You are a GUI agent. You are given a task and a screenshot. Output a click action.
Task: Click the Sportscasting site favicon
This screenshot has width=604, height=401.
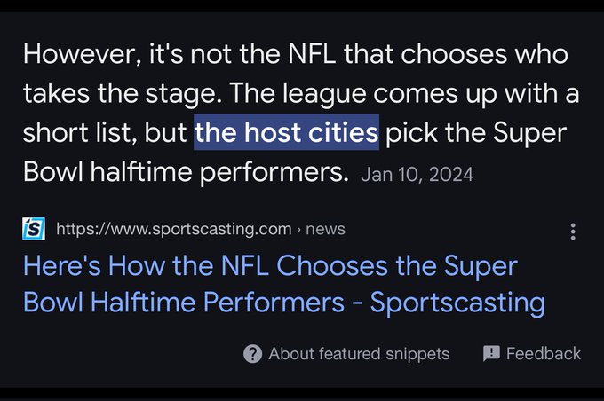(x=34, y=229)
